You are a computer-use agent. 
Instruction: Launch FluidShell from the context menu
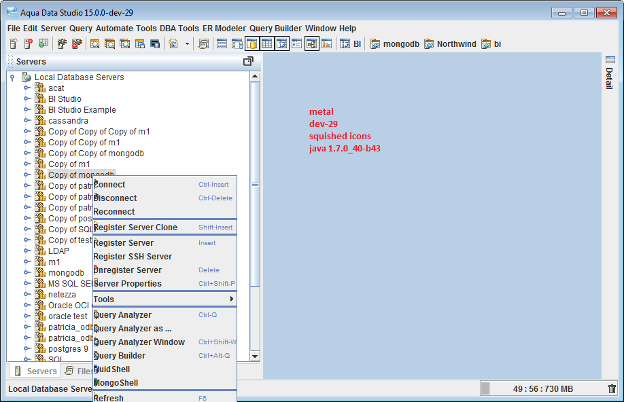pos(164,369)
